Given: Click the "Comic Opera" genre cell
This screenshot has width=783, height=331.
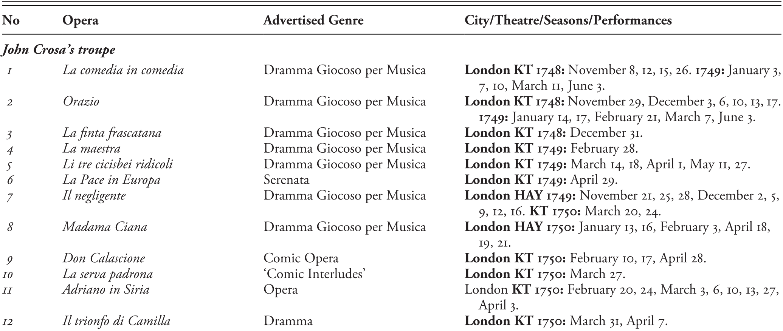Looking at the screenshot, I should pos(301,258).
